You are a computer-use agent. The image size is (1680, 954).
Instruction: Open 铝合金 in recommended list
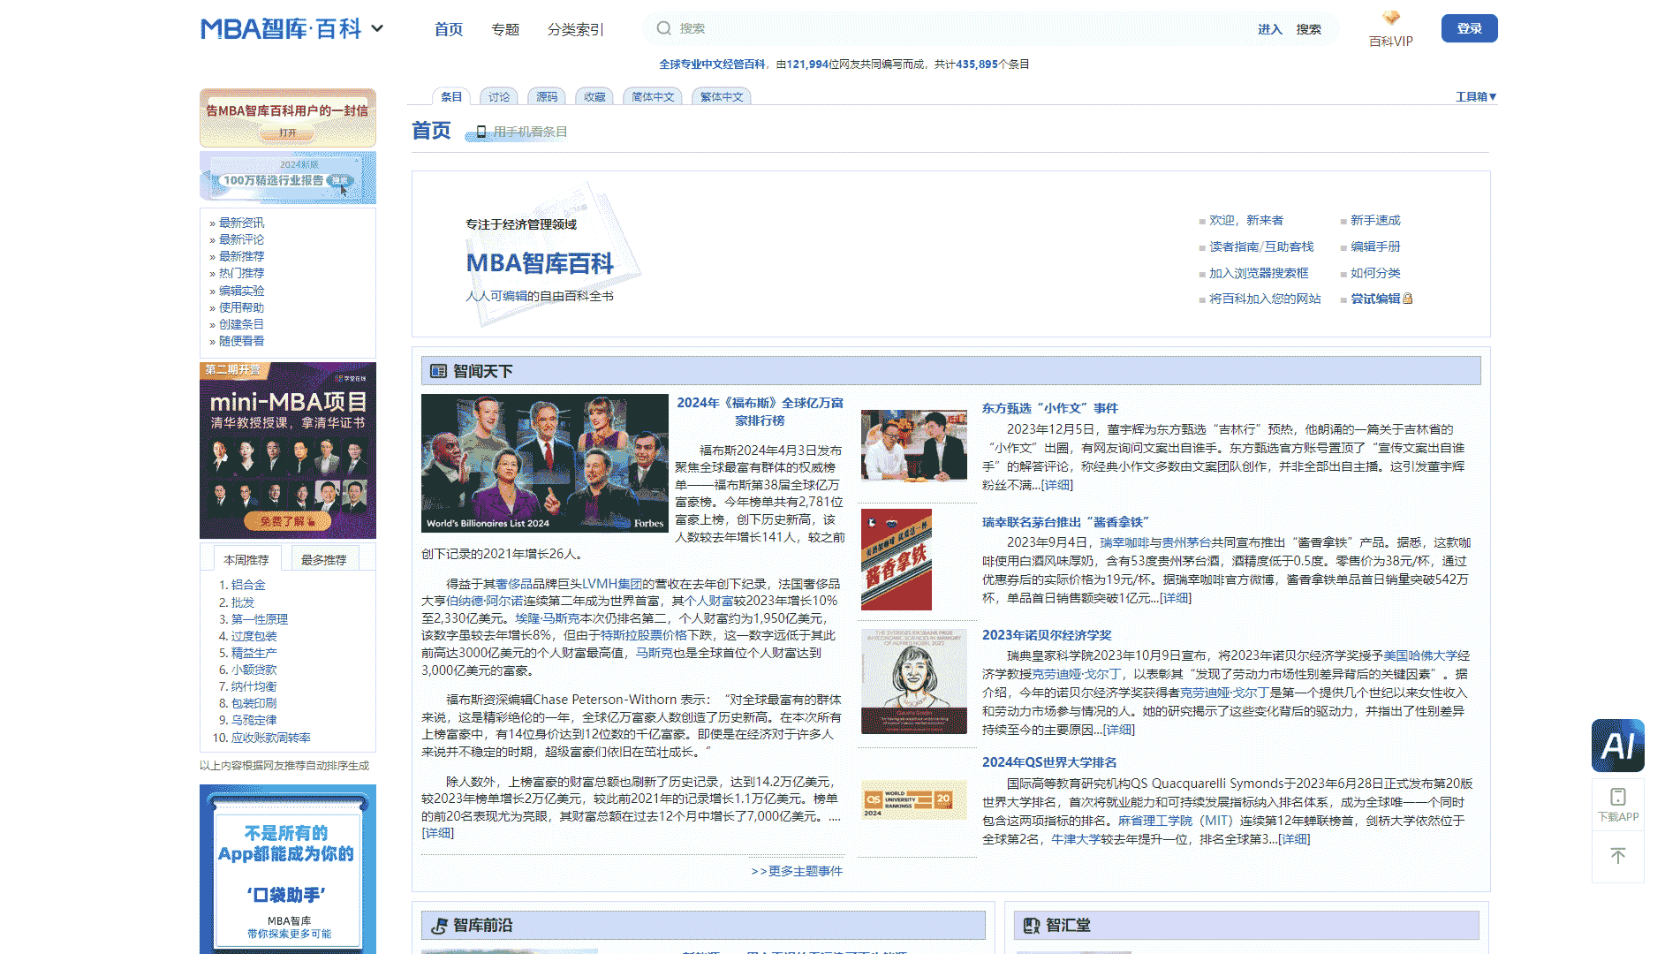248,585
